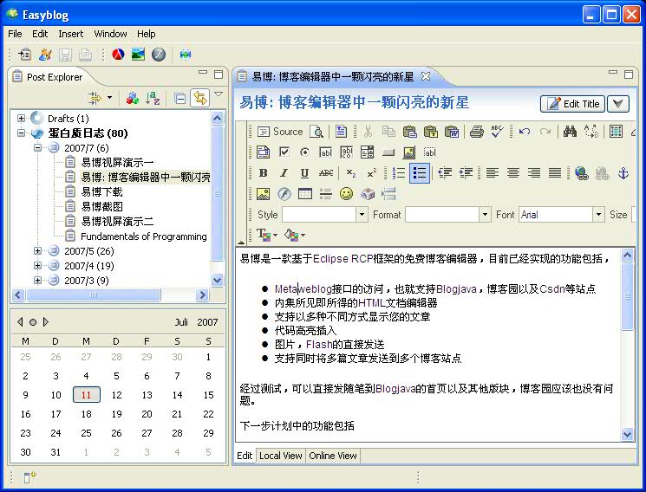646x492 pixels.
Task: Expand the Drafts (1) node
Action: 21,119
